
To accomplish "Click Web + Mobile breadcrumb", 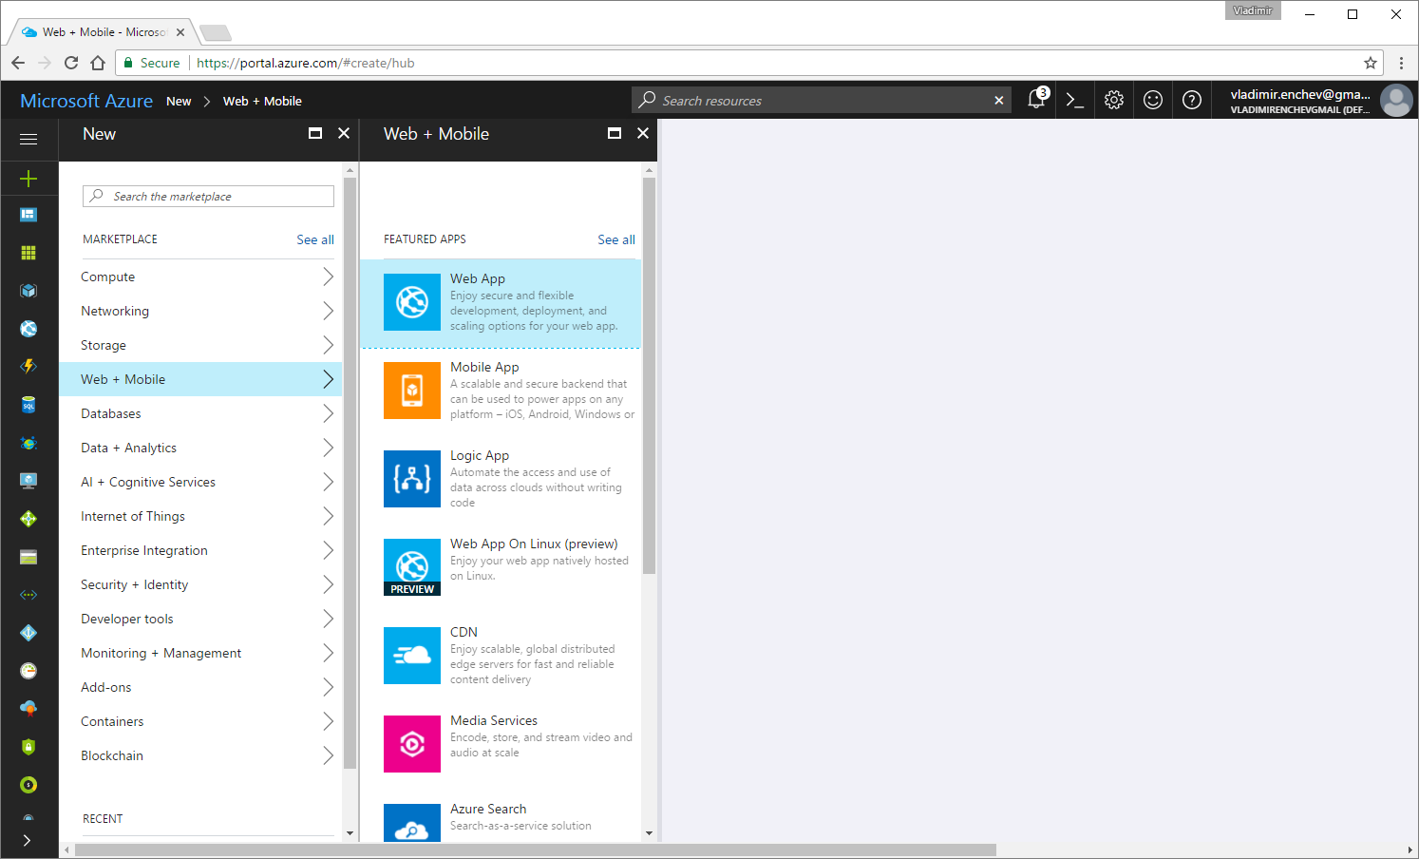I will [262, 101].
